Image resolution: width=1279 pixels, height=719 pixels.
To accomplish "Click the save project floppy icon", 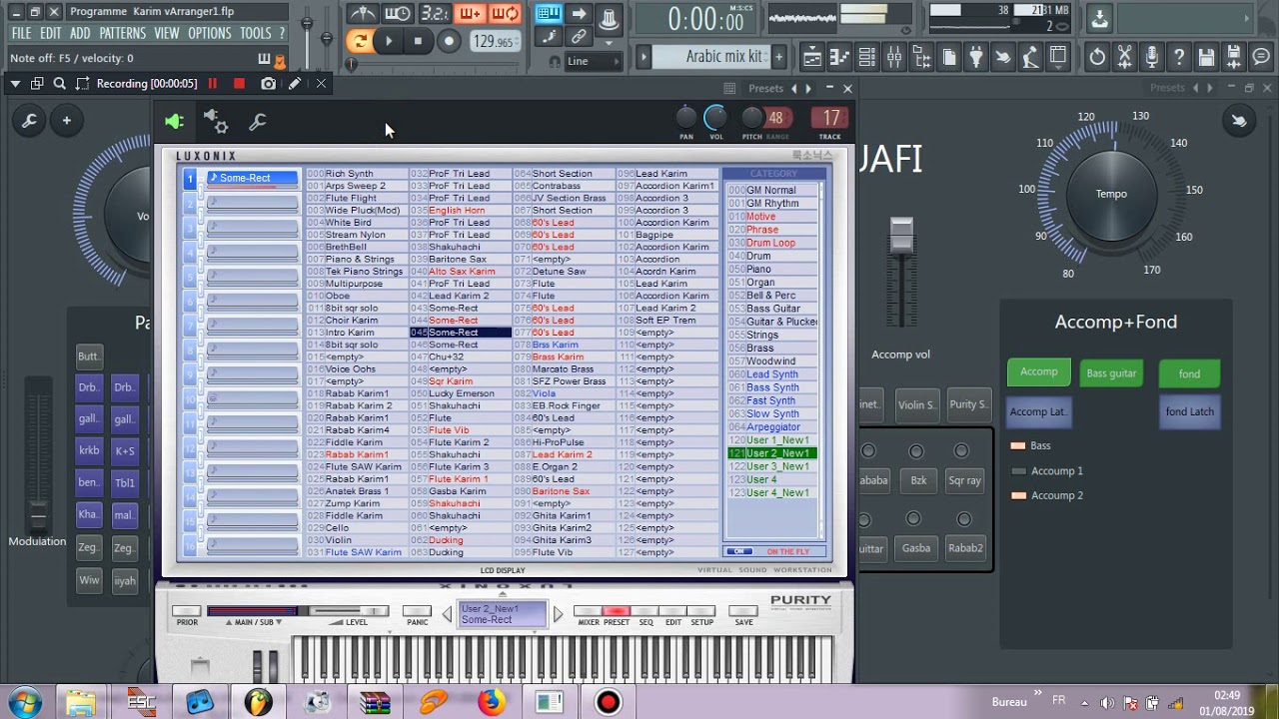I will click(1207, 58).
